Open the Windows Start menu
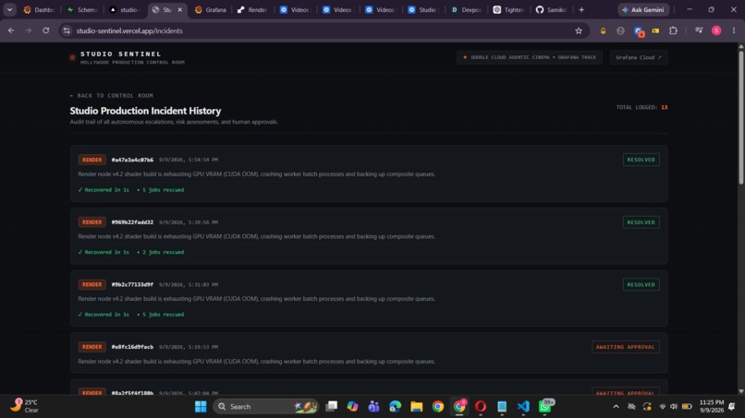This screenshot has width=745, height=418. click(201, 407)
